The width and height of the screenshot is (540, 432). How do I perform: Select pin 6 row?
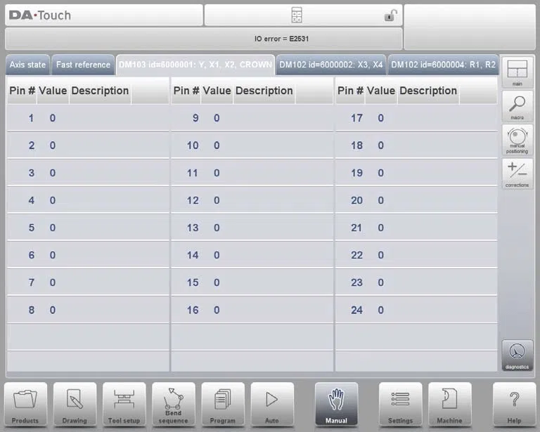(88, 255)
